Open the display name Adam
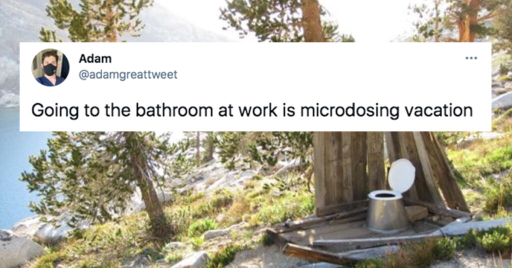Image resolution: width=512 pixels, height=268 pixels. [x=95, y=59]
